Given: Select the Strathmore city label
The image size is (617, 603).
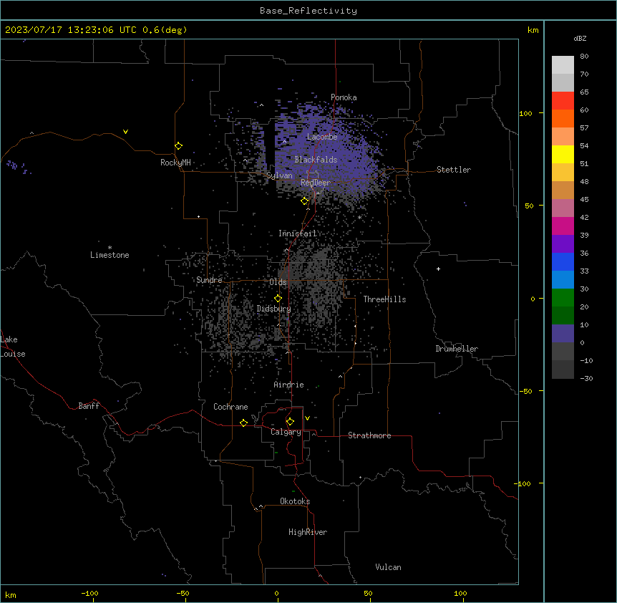Looking at the screenshot, I should coord(369,435).
